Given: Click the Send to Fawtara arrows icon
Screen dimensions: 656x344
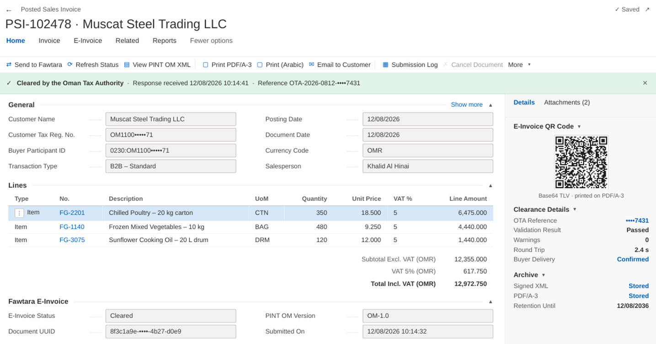Looking at the screenshot, I should click(9, 64).
